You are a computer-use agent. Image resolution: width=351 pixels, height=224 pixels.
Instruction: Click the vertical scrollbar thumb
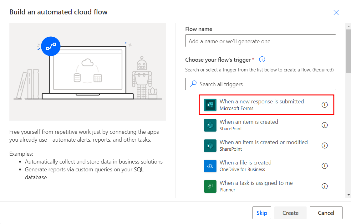pos(348,51)
